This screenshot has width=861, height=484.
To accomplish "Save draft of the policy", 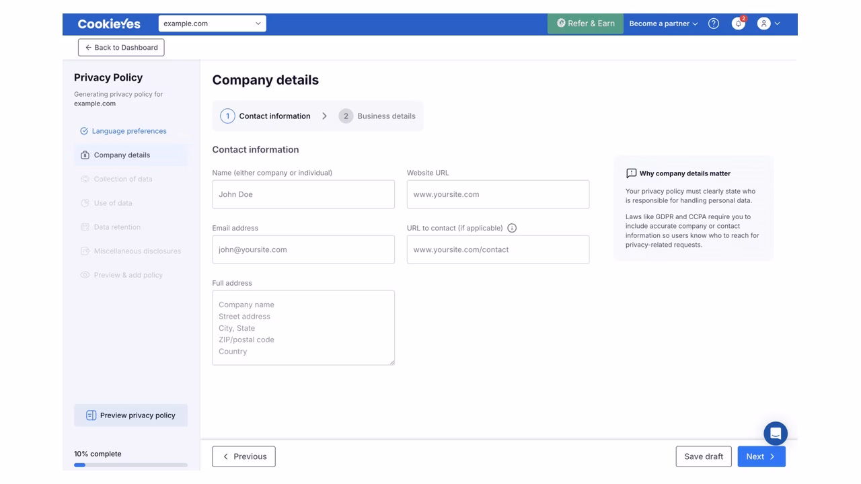I will pyautogui.click(x=704, y=456).
